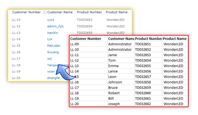Open the zhangfei customer link
198x115 pixels.
coord(54,78)
